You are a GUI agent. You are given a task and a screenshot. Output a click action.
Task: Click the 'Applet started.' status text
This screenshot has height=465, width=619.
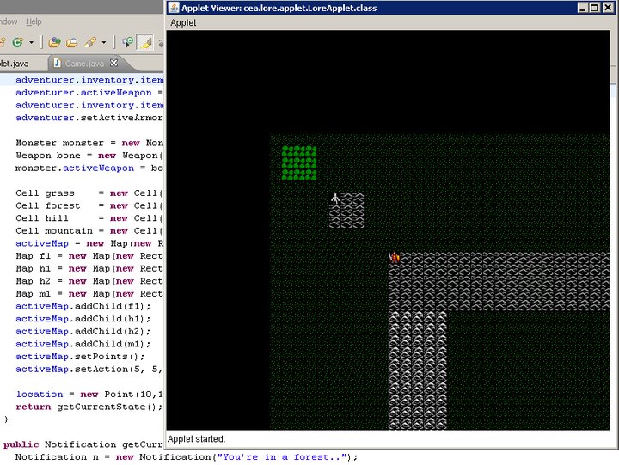click(196, 439)
